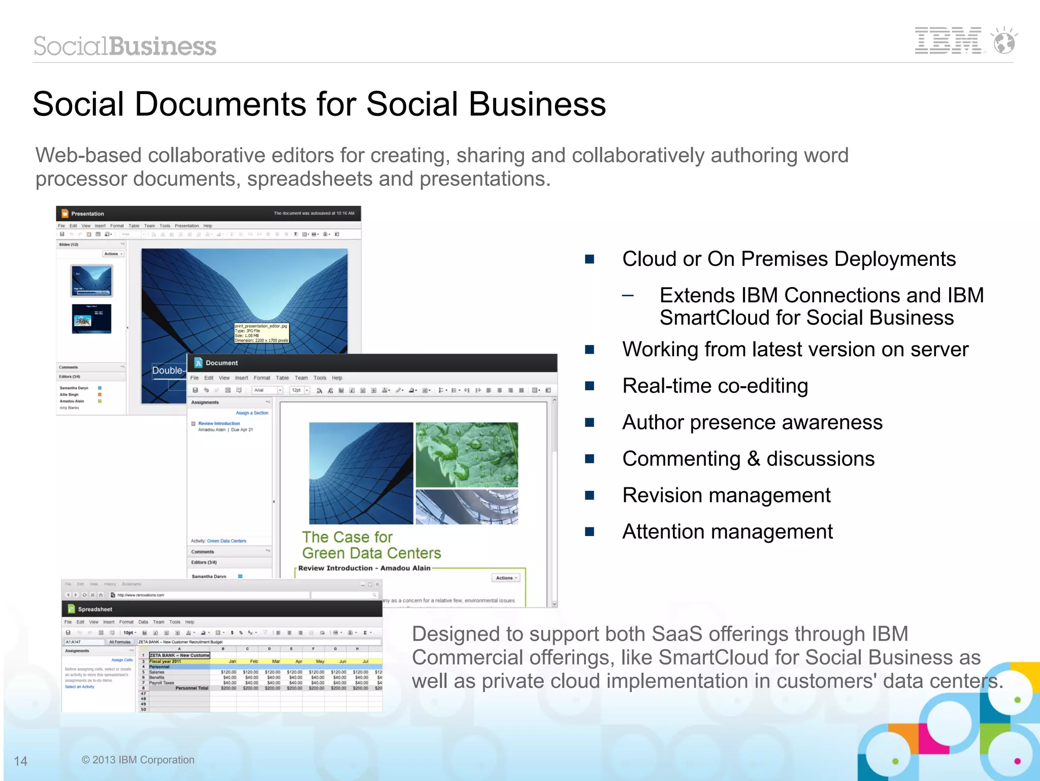1040x781 pixels.
Task: Click the A1:A147 cell reference field
Action: 84,642
